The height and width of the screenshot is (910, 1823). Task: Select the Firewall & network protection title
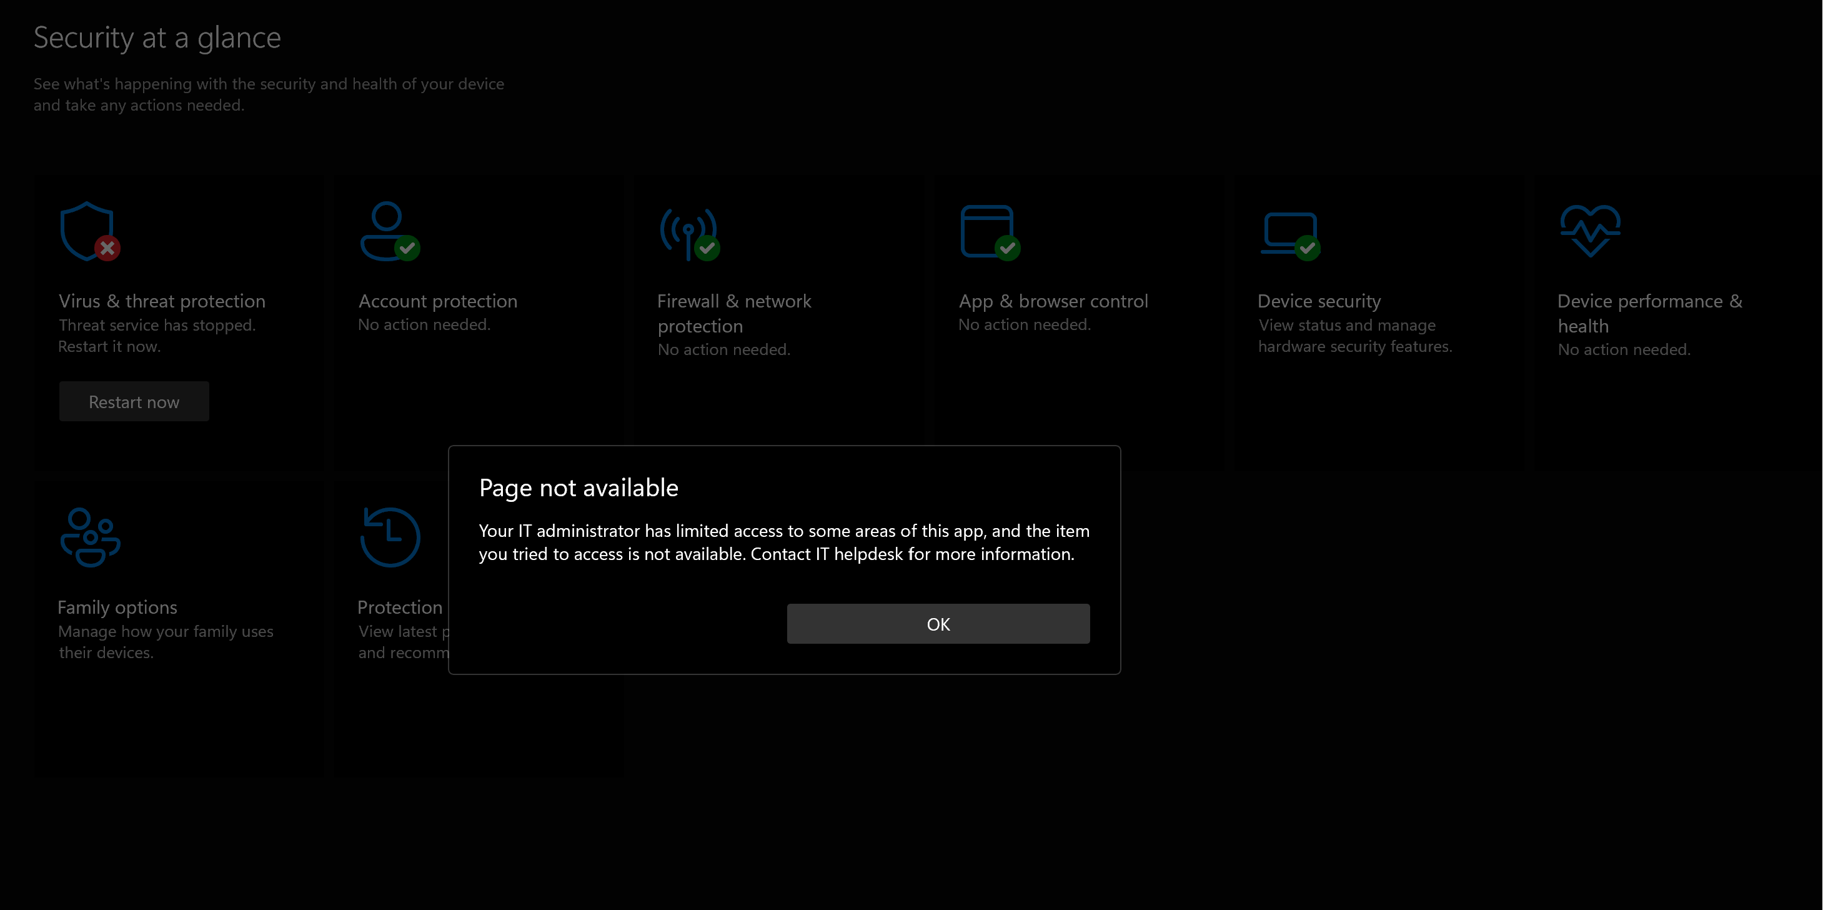click(x=734, y=313)
